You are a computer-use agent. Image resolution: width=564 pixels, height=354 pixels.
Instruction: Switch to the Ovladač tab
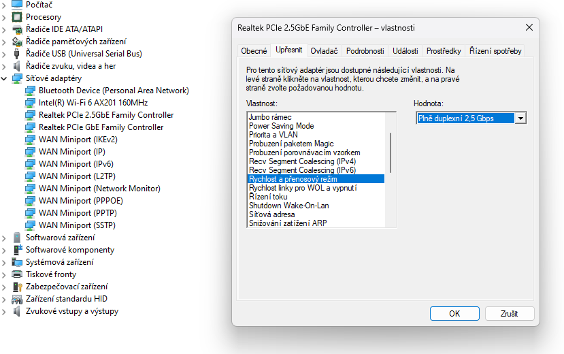325,51
